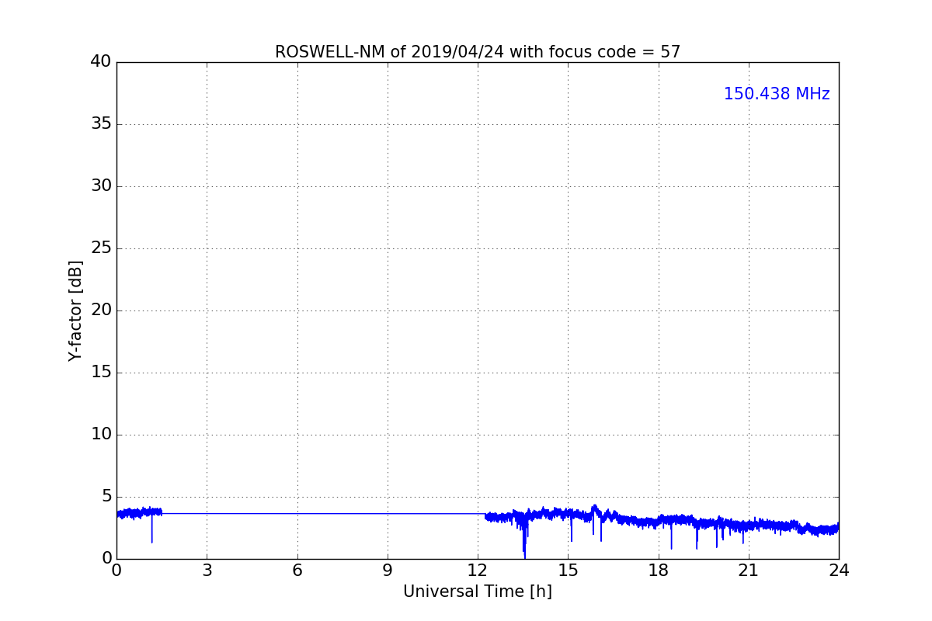Viewport: 932px width, 621px height.
Task: Click the x-axis tick label '3'
Action: click(x=207, y=571)
